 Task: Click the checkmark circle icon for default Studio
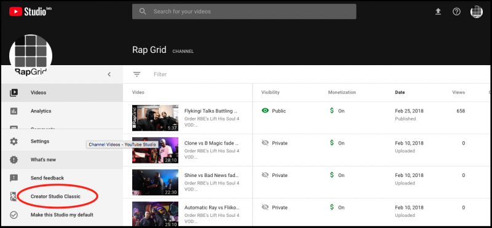pos(14,215)
